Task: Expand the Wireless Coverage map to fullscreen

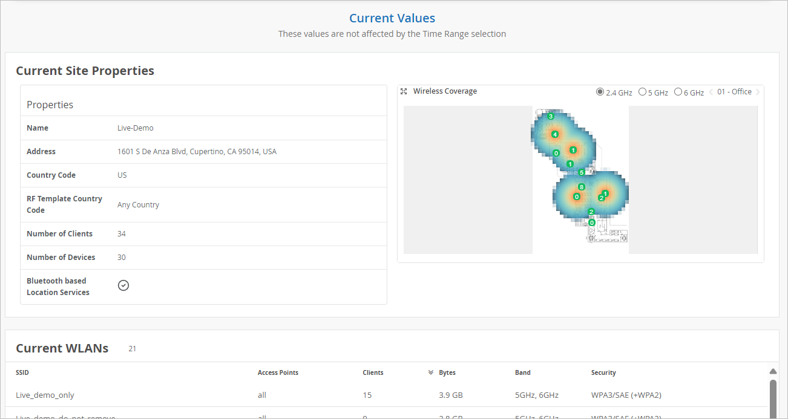Action: coord(404,91)
